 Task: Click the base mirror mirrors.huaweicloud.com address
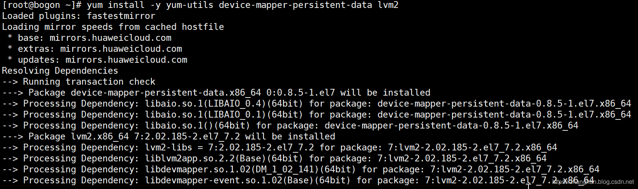point(110,38)
